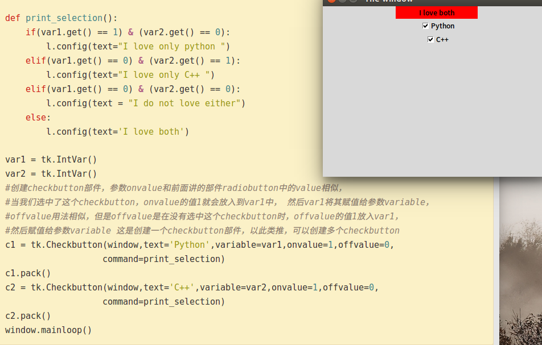Click the l.config(text='I love both') line
This screenshot has height=345, width=542.
pos(117,132)
